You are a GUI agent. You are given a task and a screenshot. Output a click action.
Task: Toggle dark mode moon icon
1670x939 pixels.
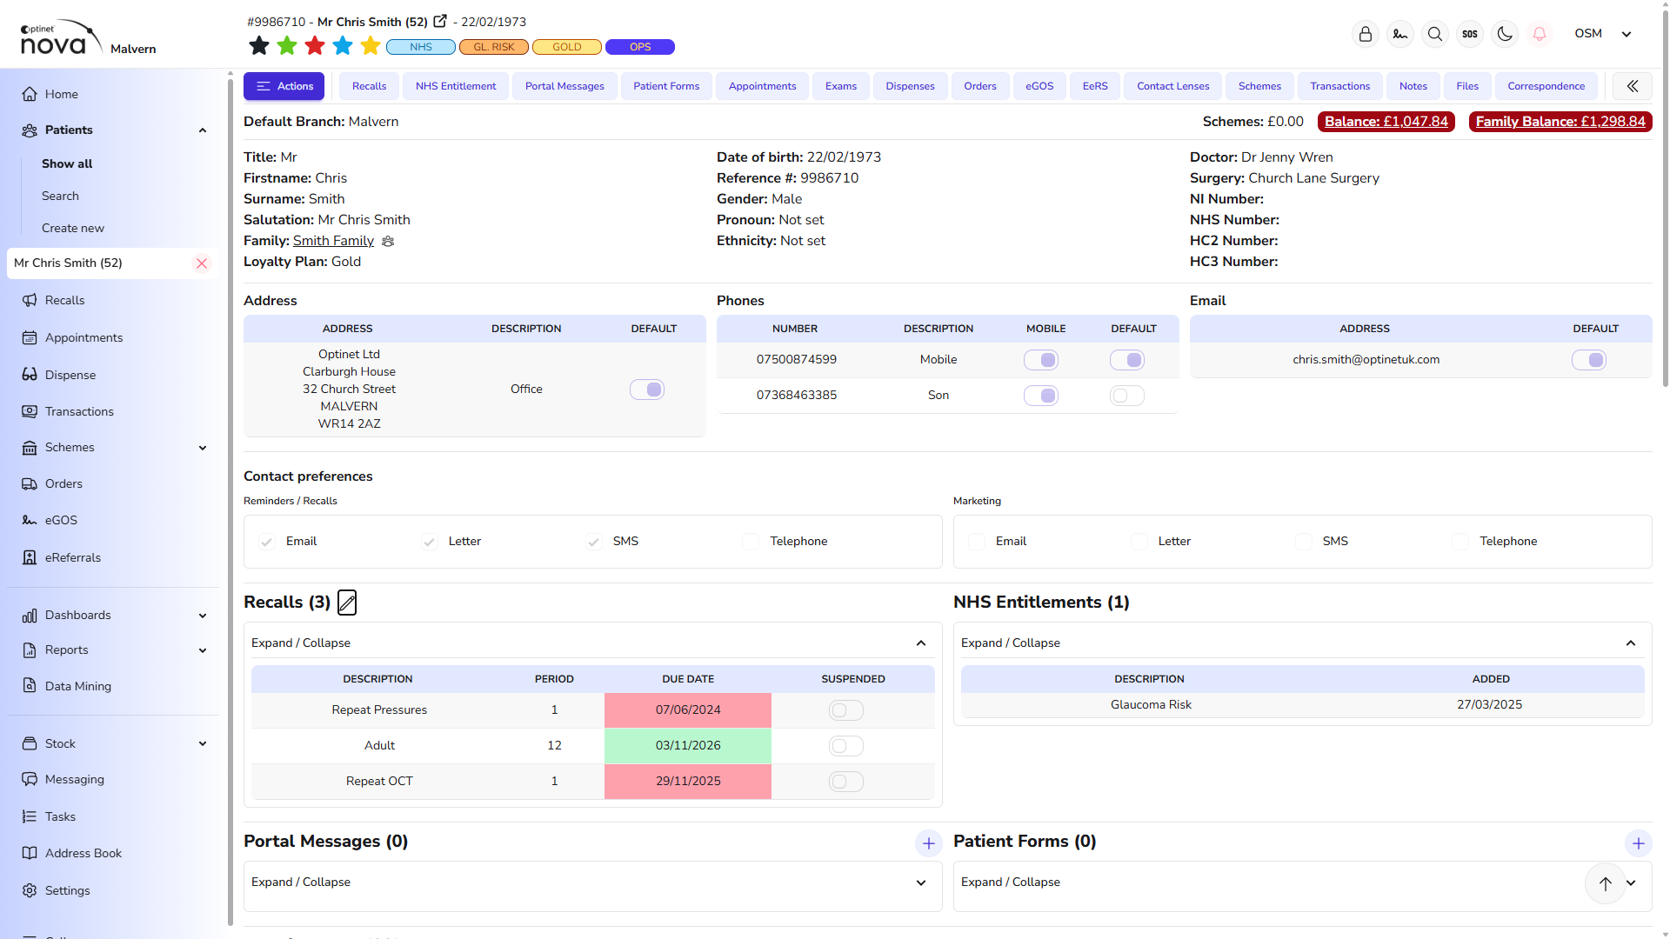click(1504, 34)
